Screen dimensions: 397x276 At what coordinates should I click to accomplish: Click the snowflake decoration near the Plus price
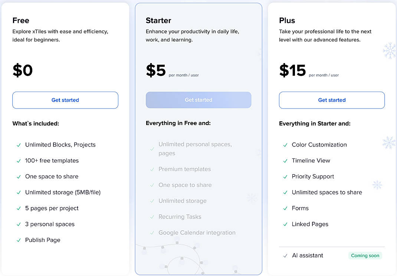point(390,50)
